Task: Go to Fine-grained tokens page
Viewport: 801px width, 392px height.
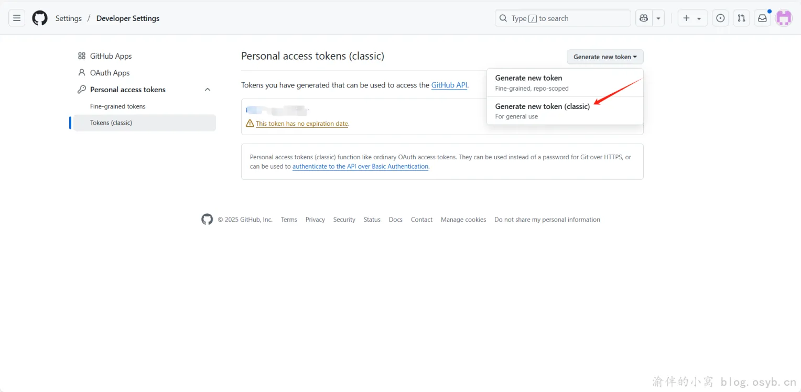Action: pyautogui.click(x=118, y=106)
